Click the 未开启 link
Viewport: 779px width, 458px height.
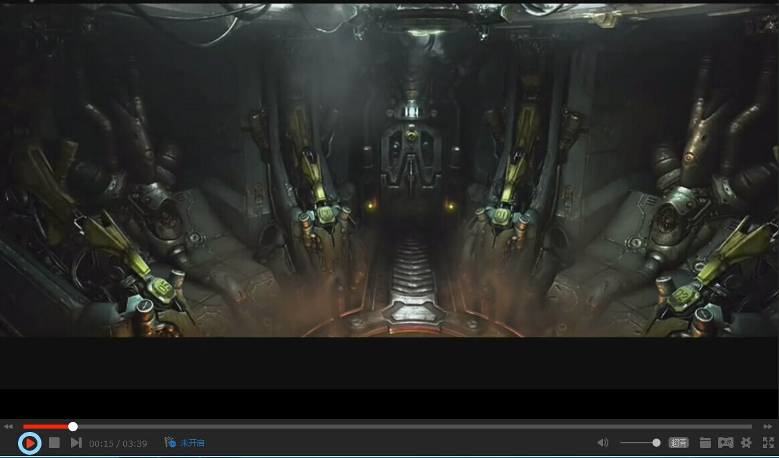tap(192, 443)
